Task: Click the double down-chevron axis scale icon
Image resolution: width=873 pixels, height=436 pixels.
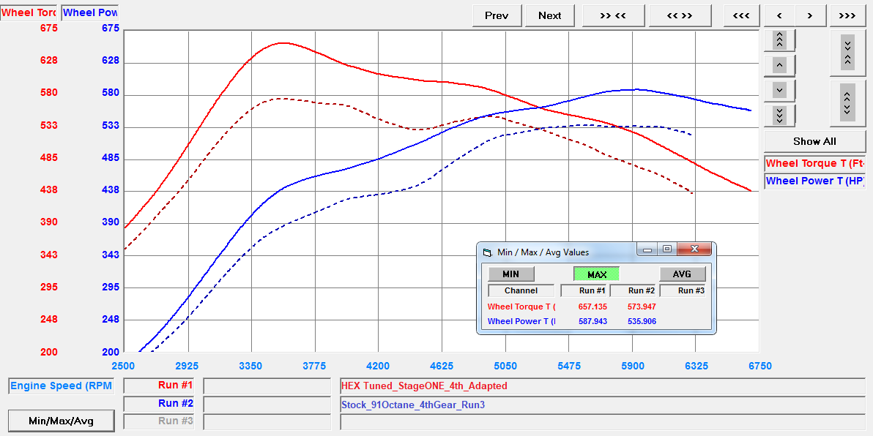Action: (x=779, y=115)
